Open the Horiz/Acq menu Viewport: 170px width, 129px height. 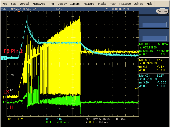tap(39, 4)
